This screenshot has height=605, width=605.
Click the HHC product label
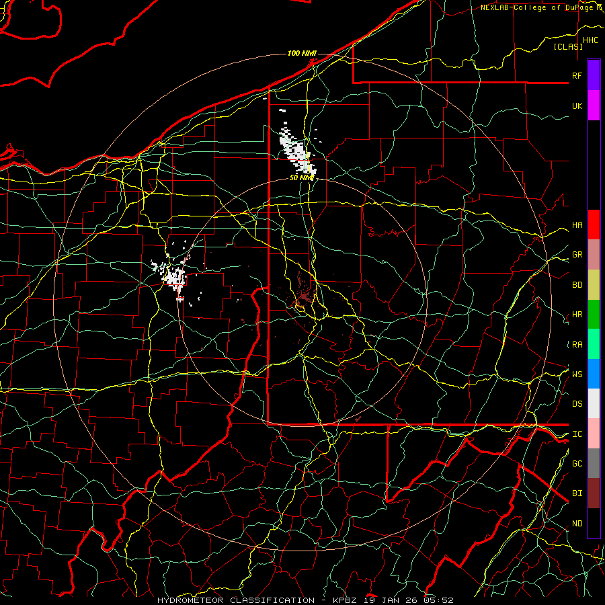(x=590, y=40)
